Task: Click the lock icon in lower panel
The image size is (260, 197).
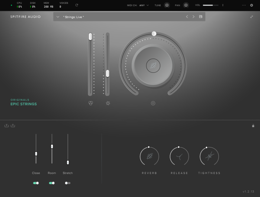Action: point(253,126)
